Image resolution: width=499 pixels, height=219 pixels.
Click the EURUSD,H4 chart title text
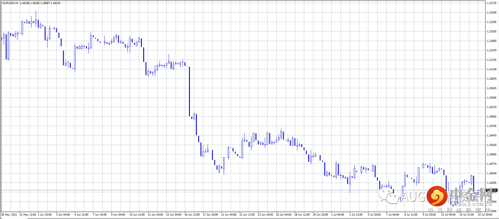[9, 3]
